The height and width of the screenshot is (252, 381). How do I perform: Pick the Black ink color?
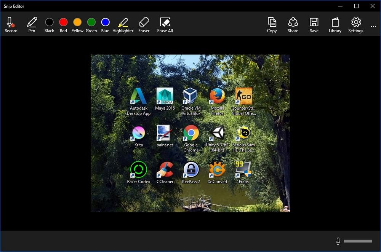[50, 22]
